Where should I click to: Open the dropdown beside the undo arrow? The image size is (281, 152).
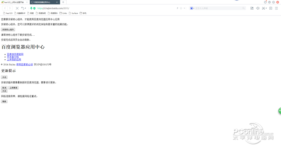pyautogui.click(x=25, y=8)
